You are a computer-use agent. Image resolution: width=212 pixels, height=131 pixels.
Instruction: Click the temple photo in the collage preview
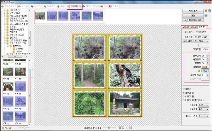click(125, 104)
